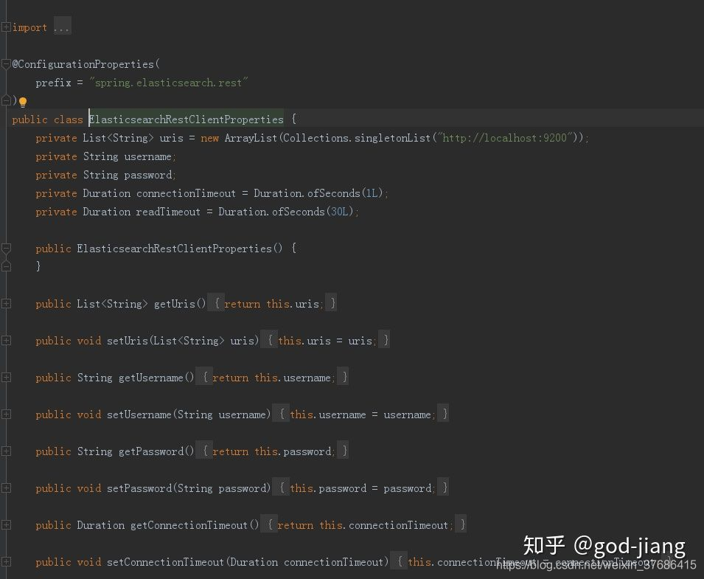The width and height of the screenshot is (704, 579).
Task: Click the yellow lightbulb intention icon
Action: pyautogui.click(x=23, y=102)
